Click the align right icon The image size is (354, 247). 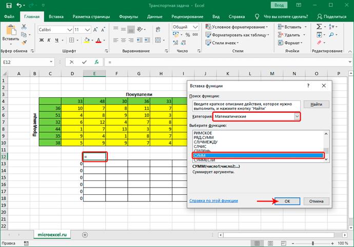(x=131, y=40)
